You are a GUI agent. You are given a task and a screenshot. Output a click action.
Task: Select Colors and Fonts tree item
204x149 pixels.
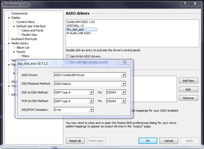tap(32, 30)
